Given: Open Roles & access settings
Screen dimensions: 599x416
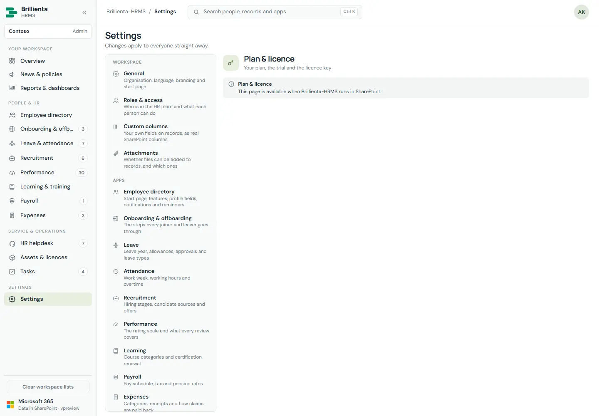Looking at the screenshot, I should coord(161,106).
